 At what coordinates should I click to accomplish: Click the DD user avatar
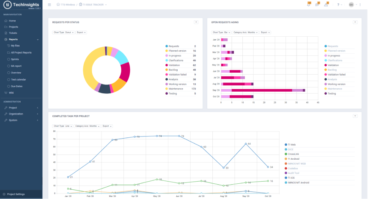pos(351,5)
